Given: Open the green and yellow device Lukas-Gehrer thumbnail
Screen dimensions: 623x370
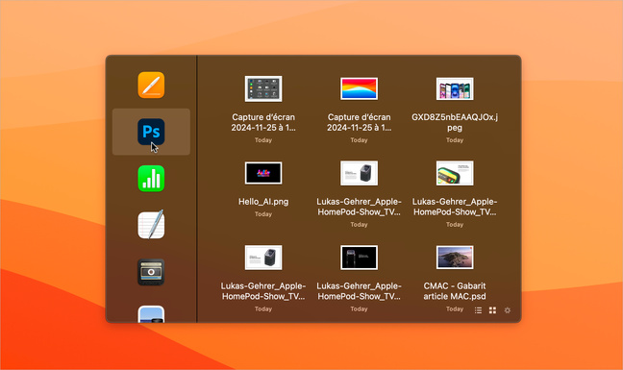Looking at the screenshot, I should [455, 173].
